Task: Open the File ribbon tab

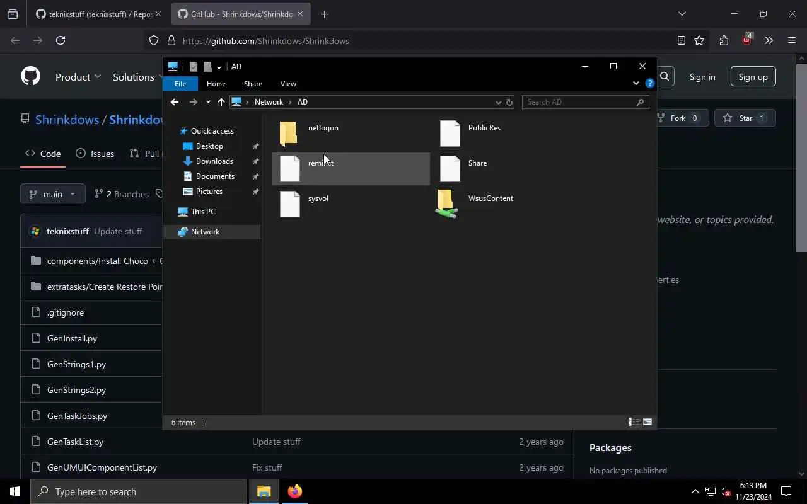Action: point(180,83)
